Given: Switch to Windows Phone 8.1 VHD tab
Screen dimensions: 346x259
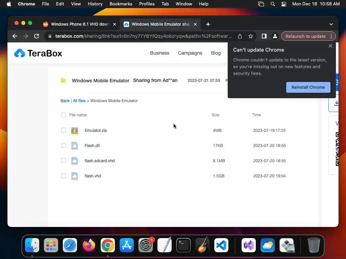Looking at the screenshot, I should click(80, 24).
